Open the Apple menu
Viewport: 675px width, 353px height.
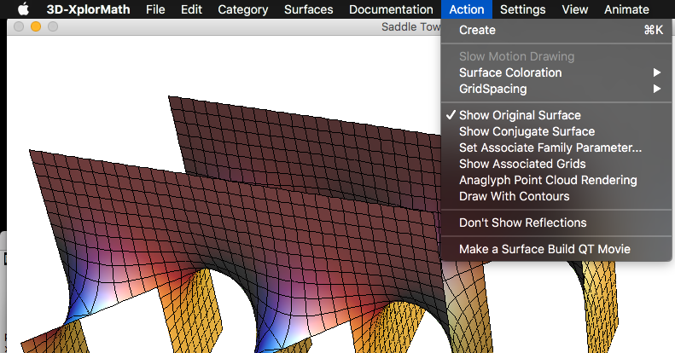23,9
